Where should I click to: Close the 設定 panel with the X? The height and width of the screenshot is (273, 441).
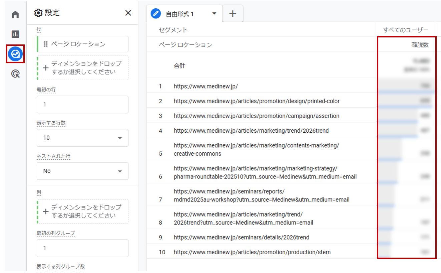point(128,13)
